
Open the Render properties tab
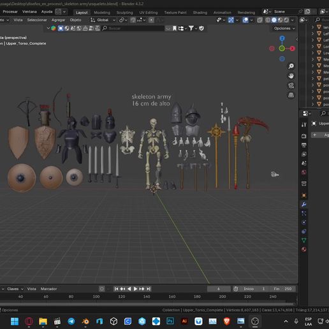tap(304, 136)
